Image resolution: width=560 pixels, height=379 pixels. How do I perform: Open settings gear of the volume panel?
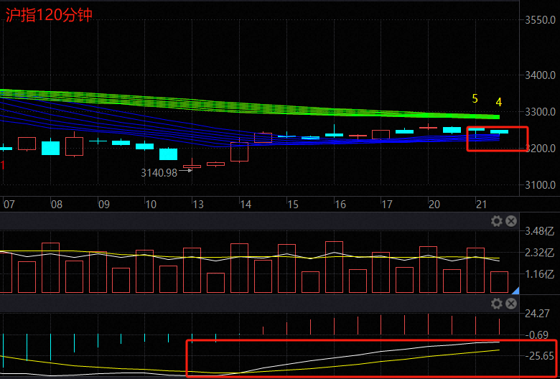[496, 222]
